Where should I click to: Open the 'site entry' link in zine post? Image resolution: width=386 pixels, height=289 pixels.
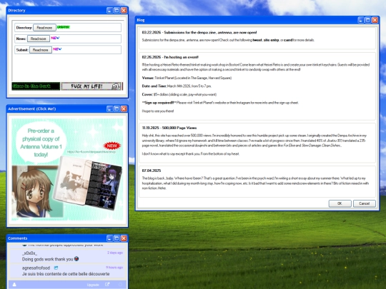(272, 40)
